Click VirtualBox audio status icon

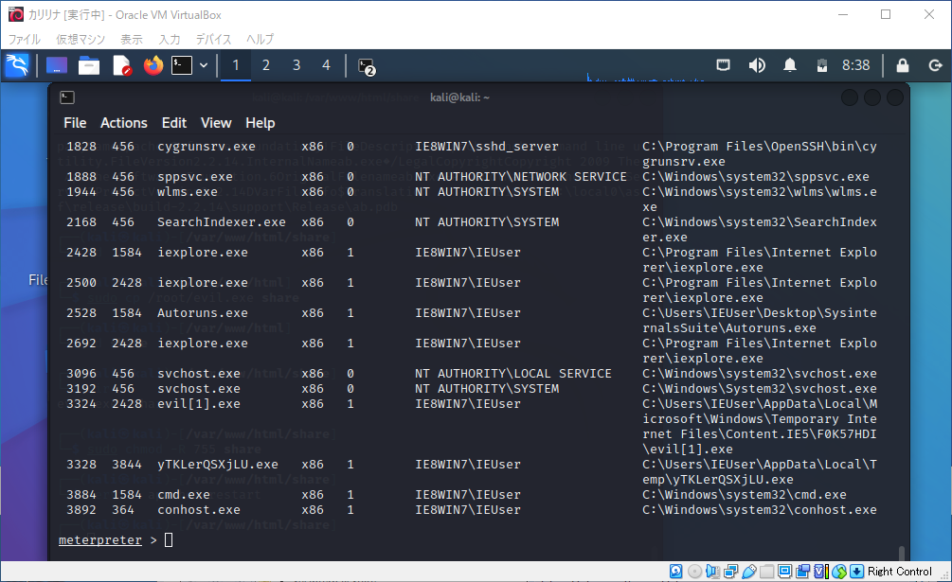(712, 571)
